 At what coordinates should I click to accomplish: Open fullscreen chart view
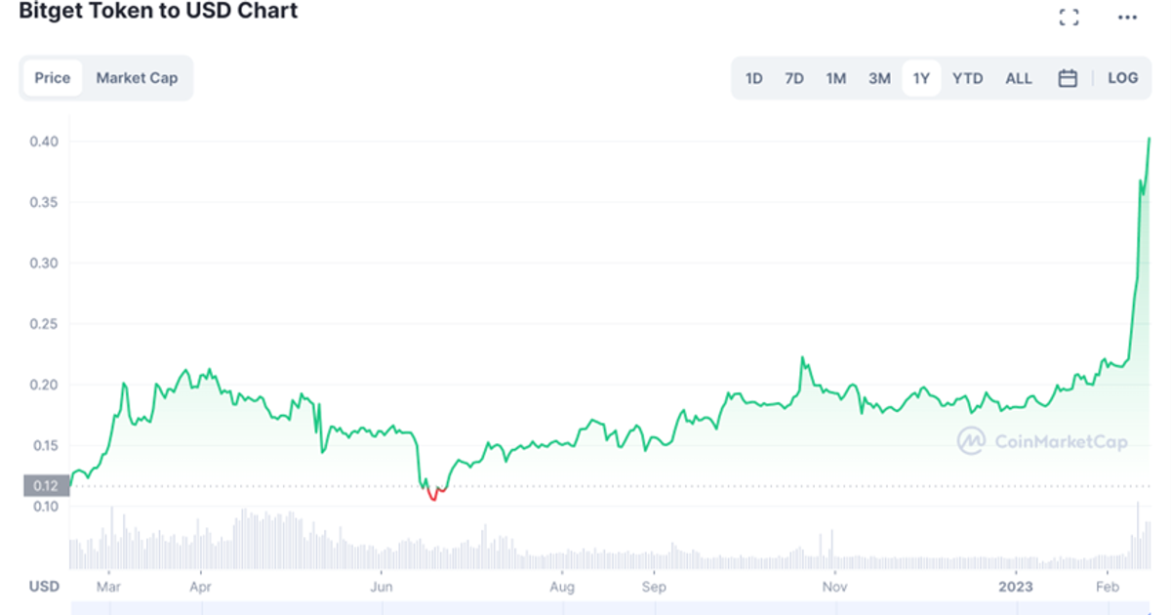pos(1068,16)
